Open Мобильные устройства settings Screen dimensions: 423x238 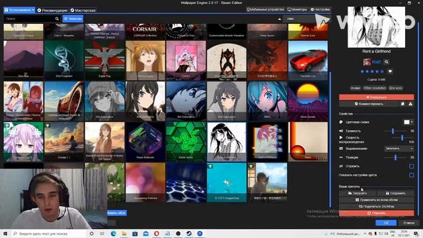[266, 9]
